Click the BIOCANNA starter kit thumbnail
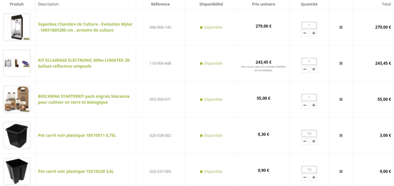The width and height of the screenshot is (394, 186). [17, 99]
